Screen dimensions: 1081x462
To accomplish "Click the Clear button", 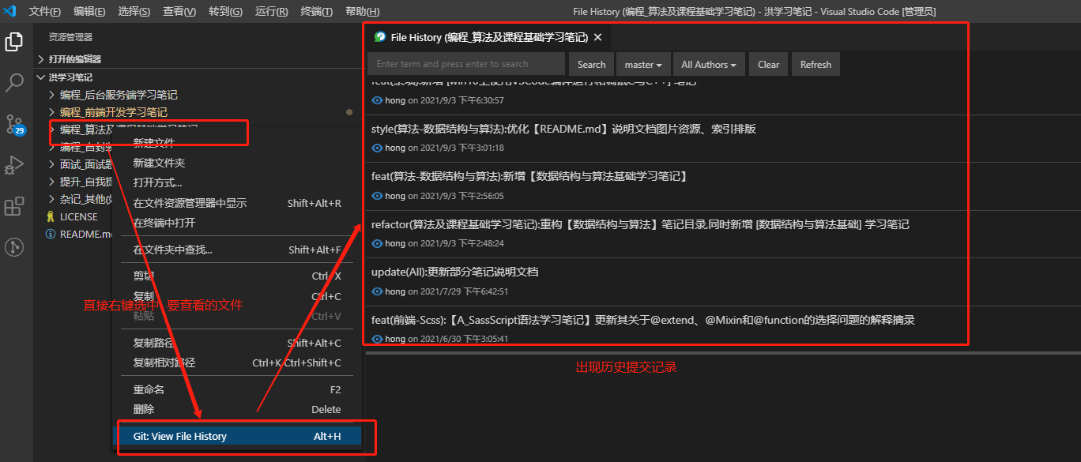I will click(x=767, y=64).
